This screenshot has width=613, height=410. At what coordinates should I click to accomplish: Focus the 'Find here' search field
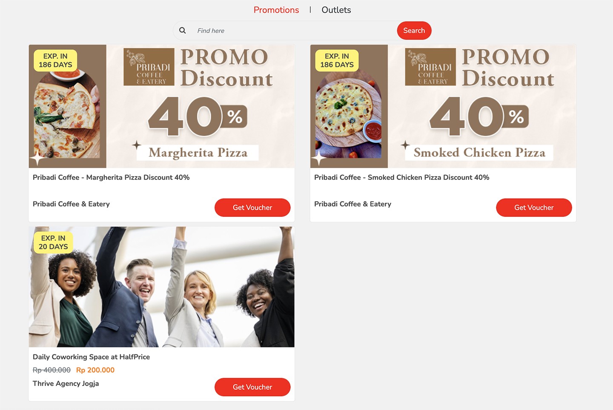(294, 31)
